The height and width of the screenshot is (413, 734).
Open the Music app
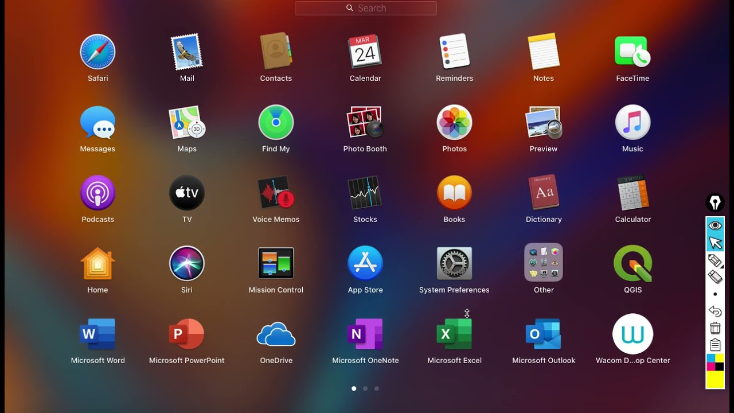click(x=633, y=122)
